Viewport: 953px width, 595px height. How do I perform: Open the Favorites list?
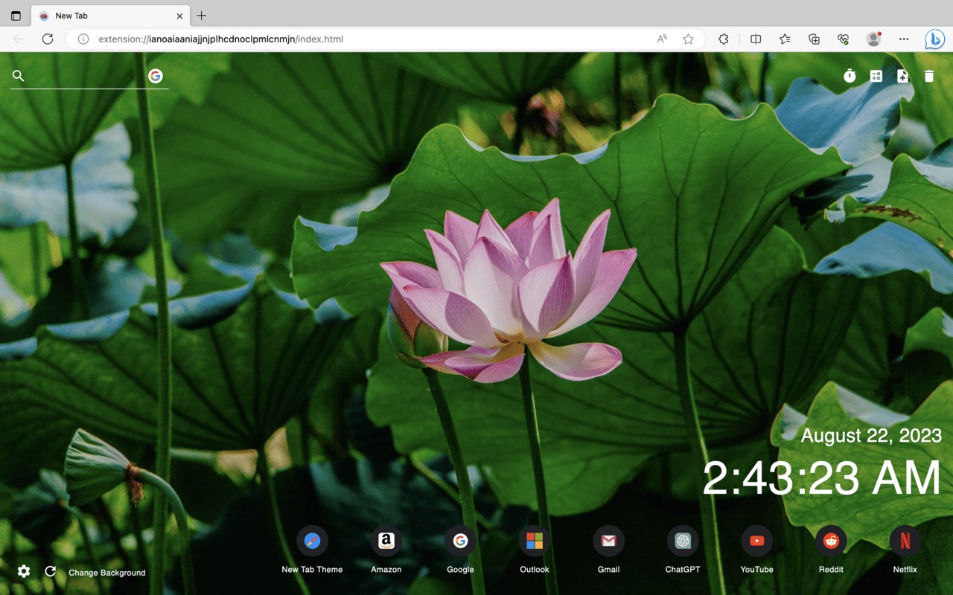785,39
